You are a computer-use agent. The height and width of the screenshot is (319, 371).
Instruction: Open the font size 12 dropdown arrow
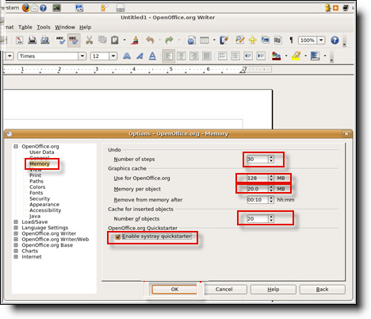(113, 56)
